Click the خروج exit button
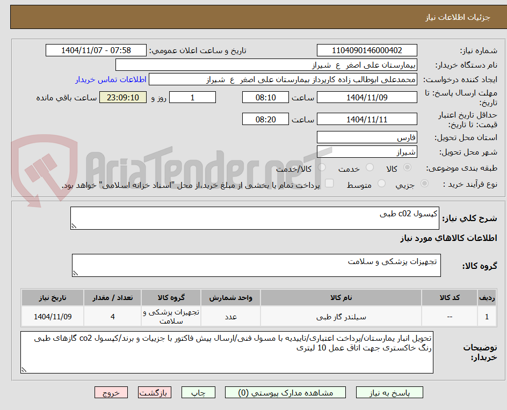507x410 pixels. coord(111,392)
